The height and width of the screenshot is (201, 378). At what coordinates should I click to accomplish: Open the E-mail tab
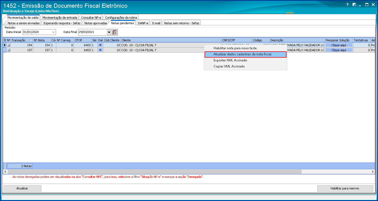156,23
